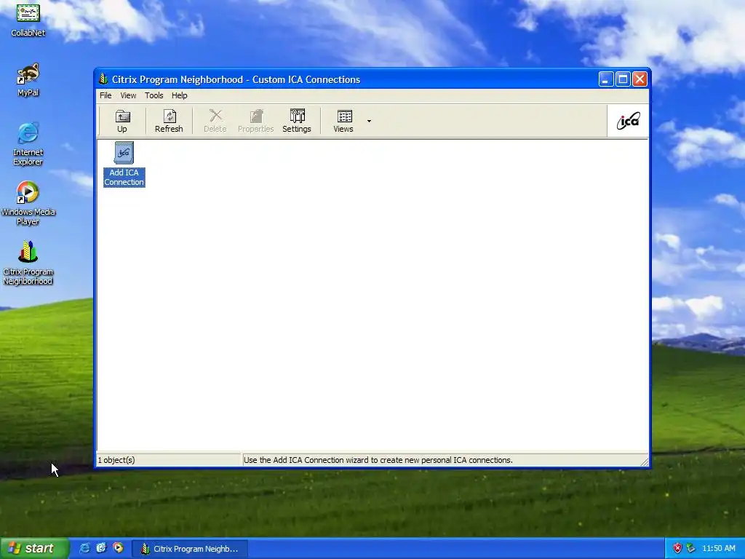Open the View menu
The height and width of the screenshot is (559, 745).
[x=128, y=95]
